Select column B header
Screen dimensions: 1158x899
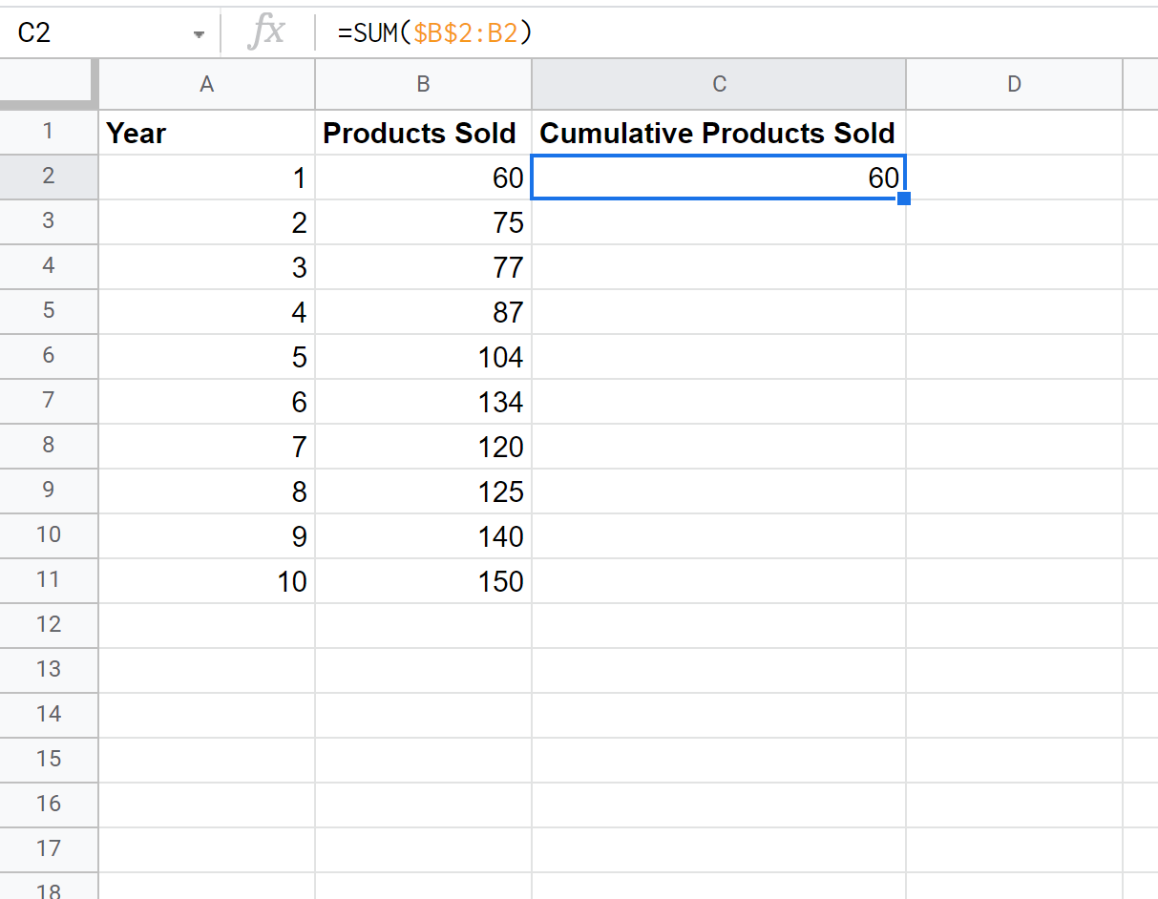(x=423, y=85)
